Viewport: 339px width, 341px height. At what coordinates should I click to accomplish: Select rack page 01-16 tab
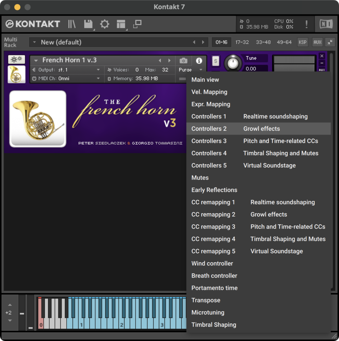[221, 42]
